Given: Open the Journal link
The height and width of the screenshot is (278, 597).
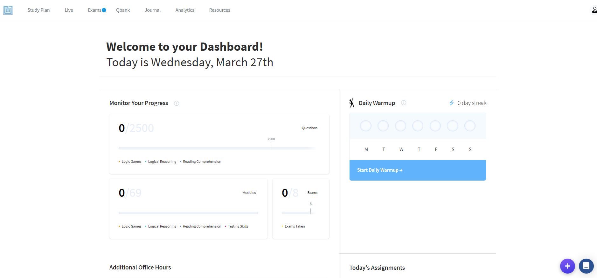Looking at the screenshot, I should tap(153, 10).
